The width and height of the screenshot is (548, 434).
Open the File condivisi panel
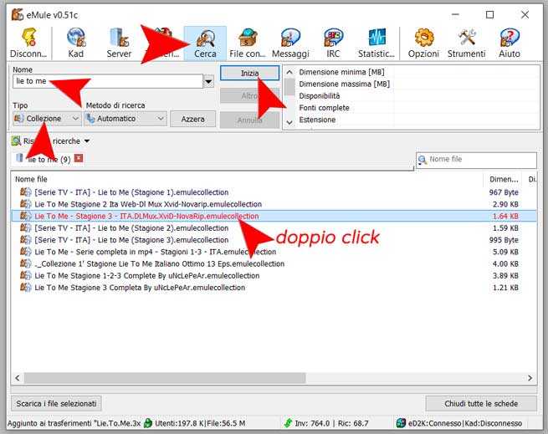(248, 43)
